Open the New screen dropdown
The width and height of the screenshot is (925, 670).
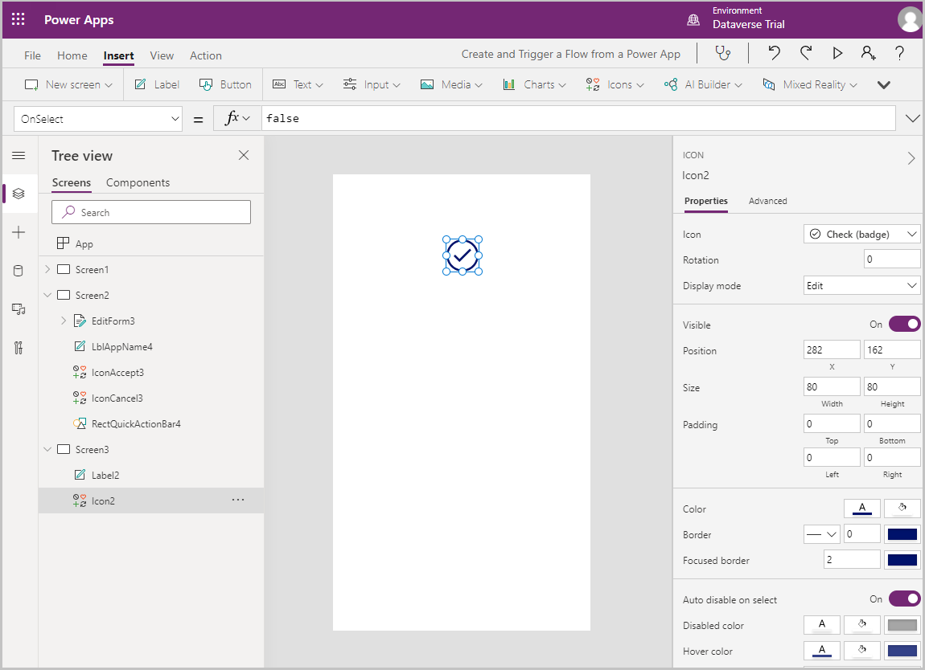(x=68, y=84)
